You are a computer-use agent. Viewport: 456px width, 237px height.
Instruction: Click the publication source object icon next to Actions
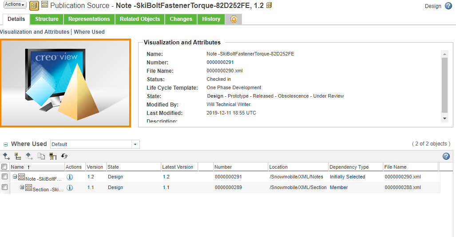point(34,5)
